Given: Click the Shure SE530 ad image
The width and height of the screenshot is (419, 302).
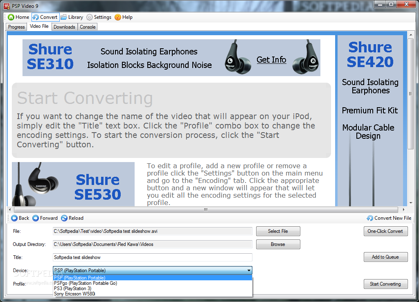Looking at the screenshot, I should tap(73, 184).
